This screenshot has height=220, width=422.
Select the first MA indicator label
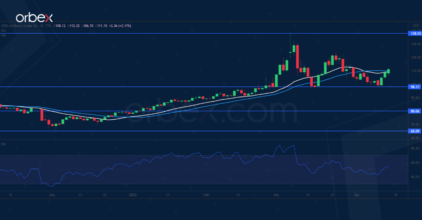click(3, 31)
